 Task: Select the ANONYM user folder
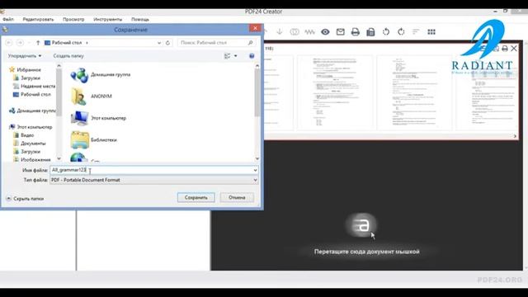92,97
